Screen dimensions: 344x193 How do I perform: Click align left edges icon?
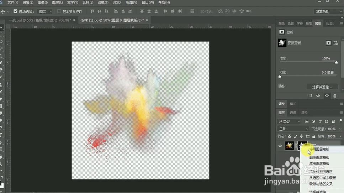pyautogui.click(x=116, y=11)
